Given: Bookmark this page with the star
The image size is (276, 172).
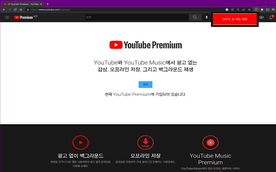Looking at the screenshot, I should pos(249,9).
